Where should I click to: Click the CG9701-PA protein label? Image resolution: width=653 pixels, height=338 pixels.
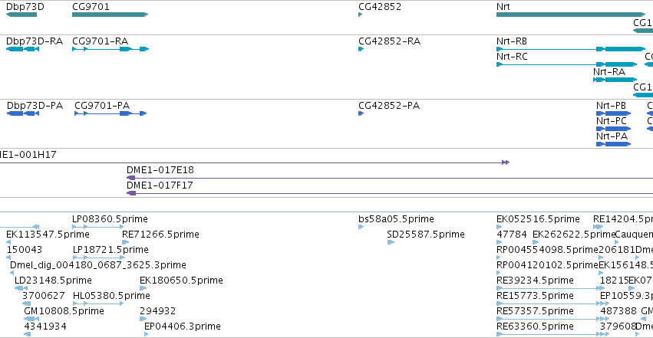[x=102, y=106]
